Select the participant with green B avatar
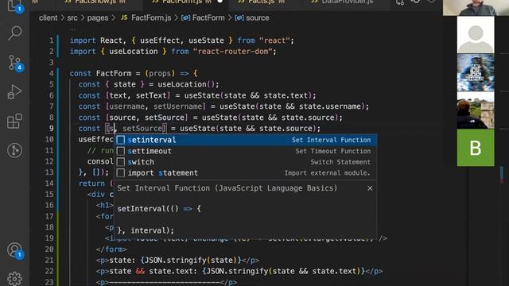This screenshot has height=286, width=509. (x=476, y=148)
